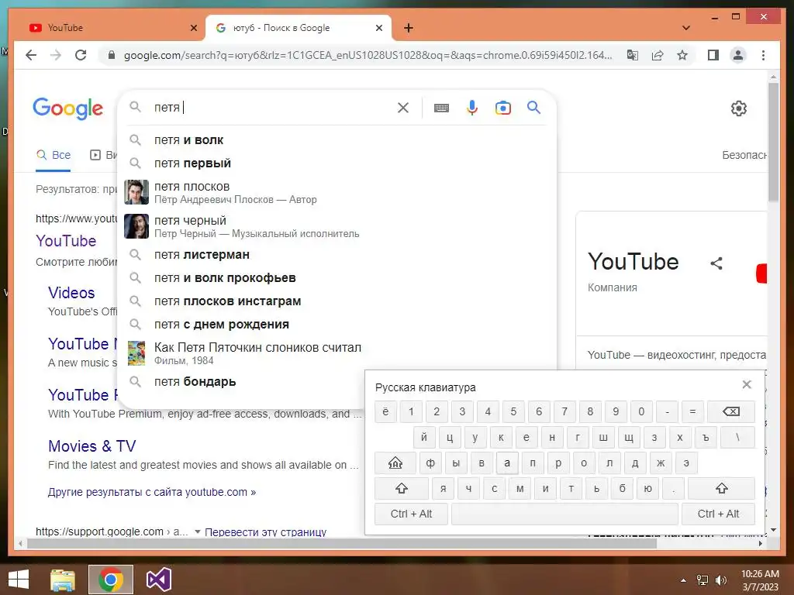Choose suggestion 'петя и волк прокофьев'
The height and width of the screenshot is (595, 794).
(x=337, y=278)
